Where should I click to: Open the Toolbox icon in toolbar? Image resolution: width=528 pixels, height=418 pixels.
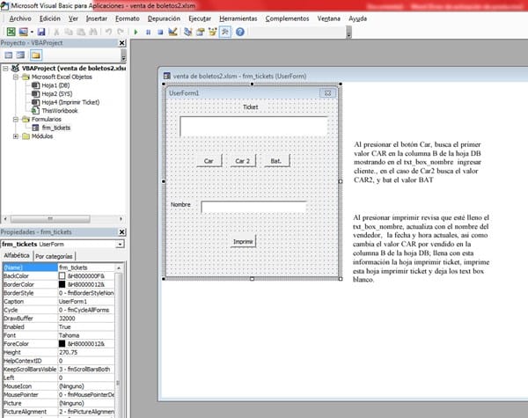[225, 33]
